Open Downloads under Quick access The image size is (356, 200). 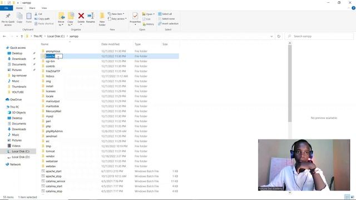(19, 59)
